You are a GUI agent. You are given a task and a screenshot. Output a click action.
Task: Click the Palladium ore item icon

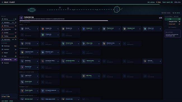[124, 29]
